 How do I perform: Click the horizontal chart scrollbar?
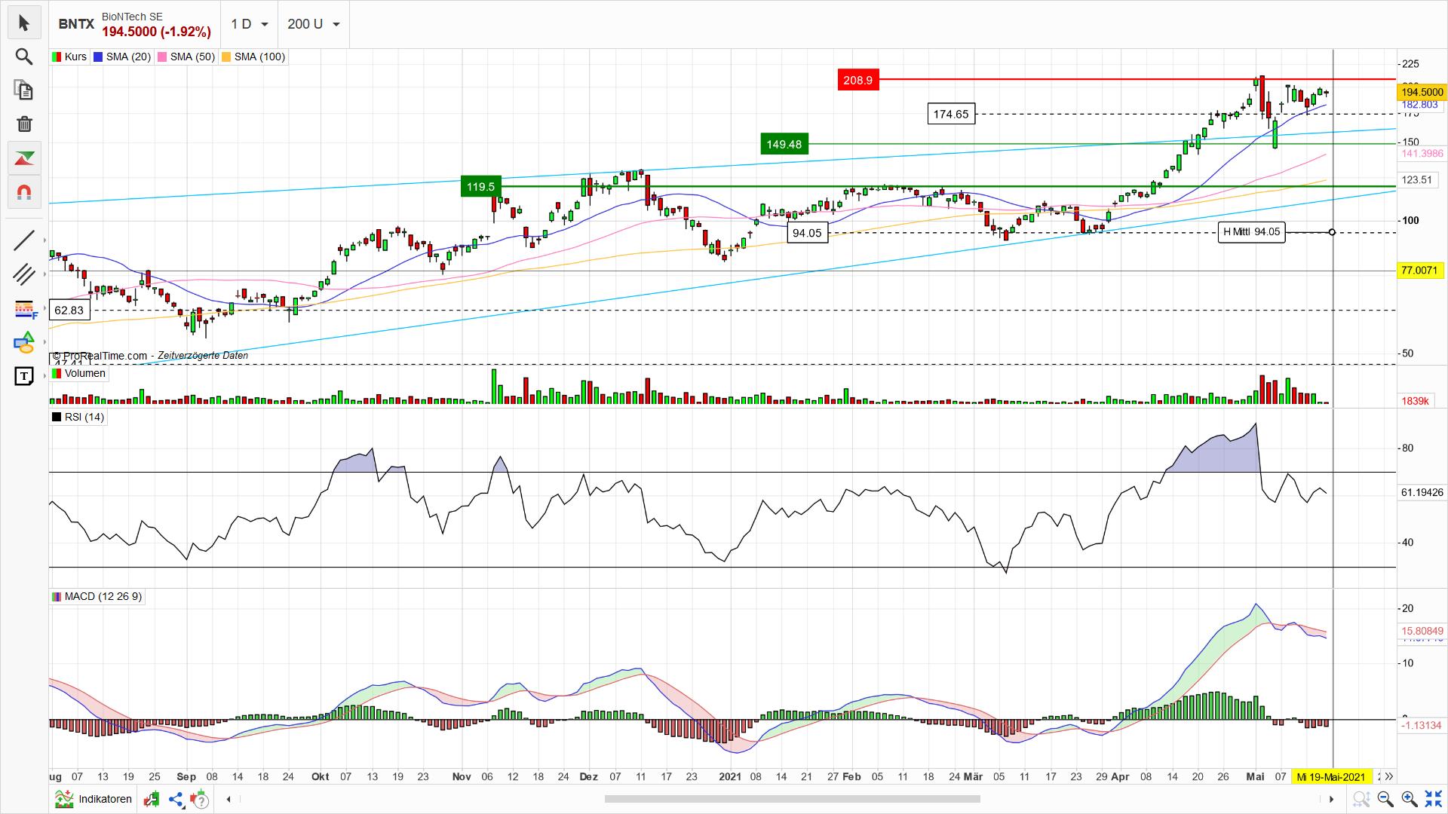(792, 800)
